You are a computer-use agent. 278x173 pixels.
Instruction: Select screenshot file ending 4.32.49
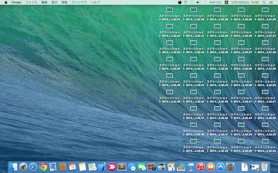click(x=193, y=129)
